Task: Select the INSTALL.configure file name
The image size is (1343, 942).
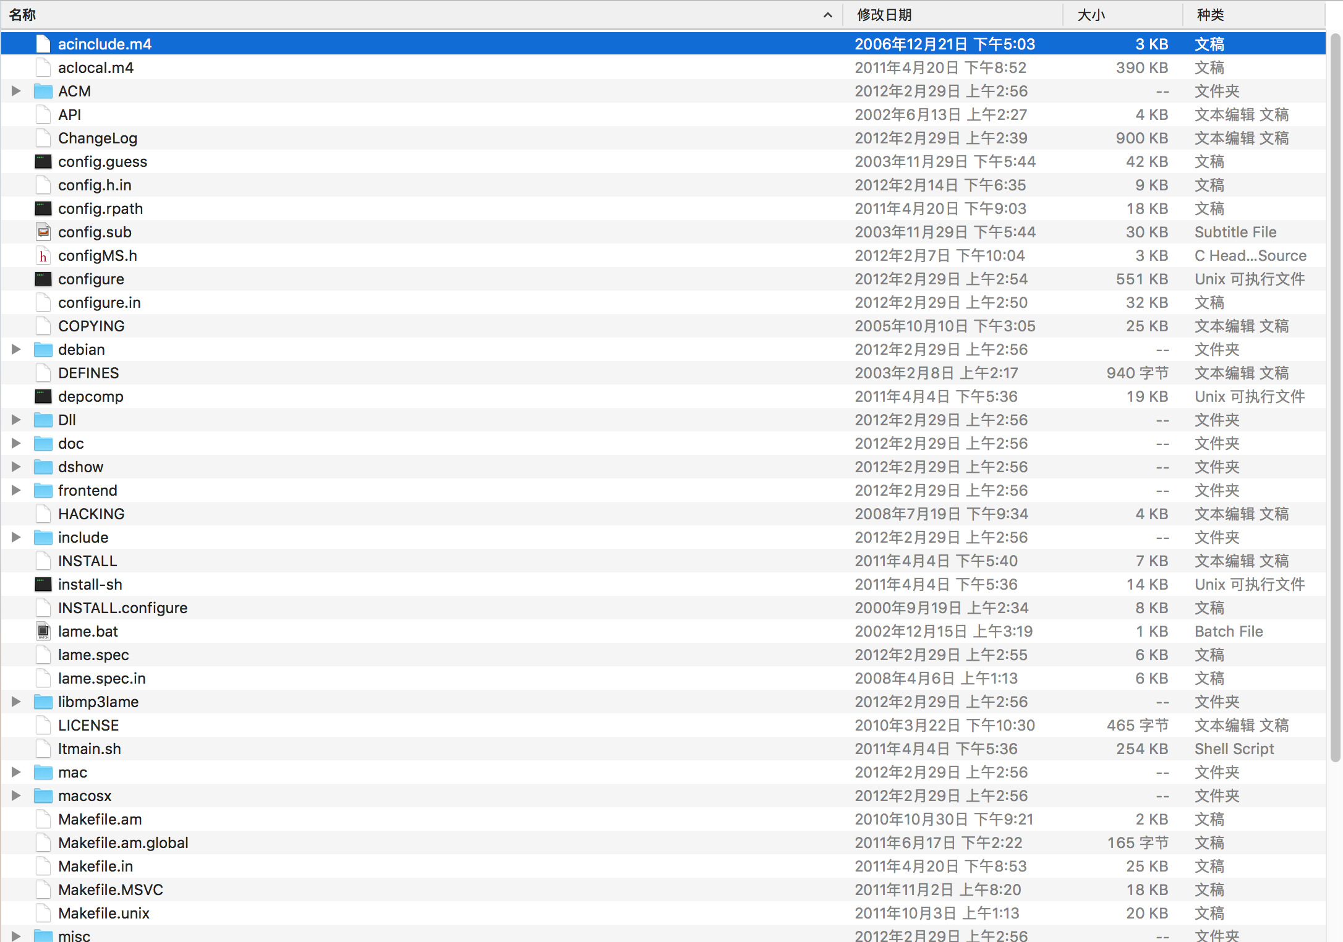Action: (x=123, y=608)
